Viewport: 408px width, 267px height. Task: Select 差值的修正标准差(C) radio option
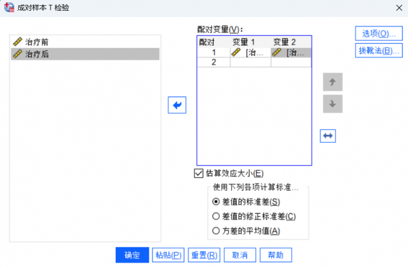click(x=216, y=216)
